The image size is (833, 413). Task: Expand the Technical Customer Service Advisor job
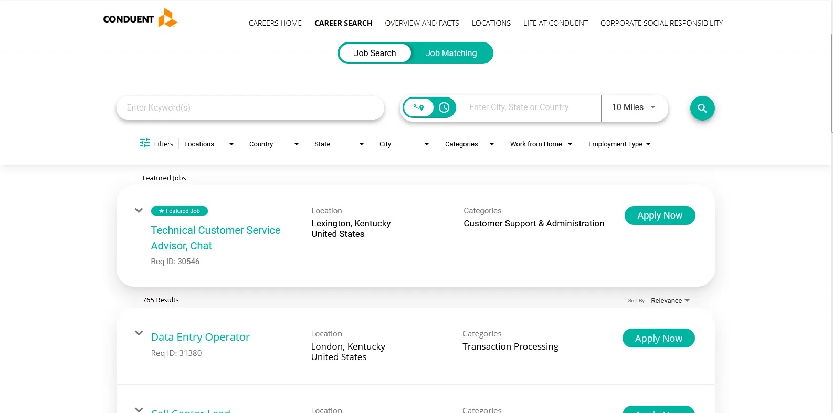[139, 211]
